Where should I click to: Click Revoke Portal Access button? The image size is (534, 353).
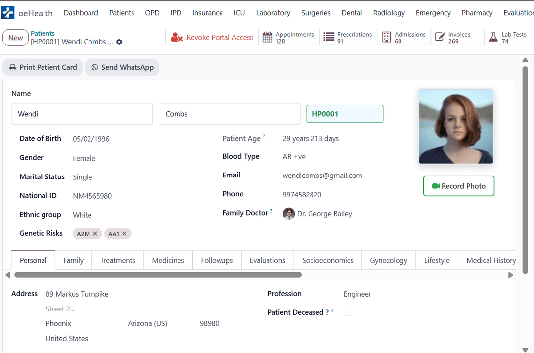pos(212,37)
